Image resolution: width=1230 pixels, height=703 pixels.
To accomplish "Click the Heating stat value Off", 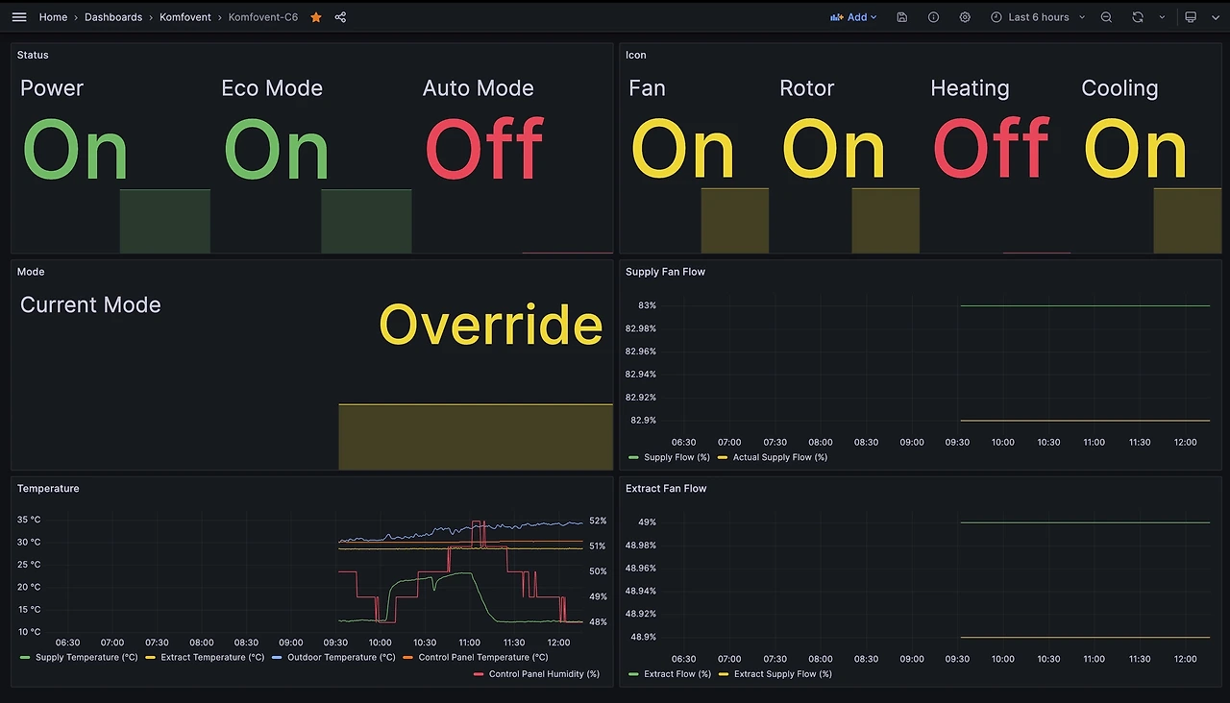I will coord(992,150).
